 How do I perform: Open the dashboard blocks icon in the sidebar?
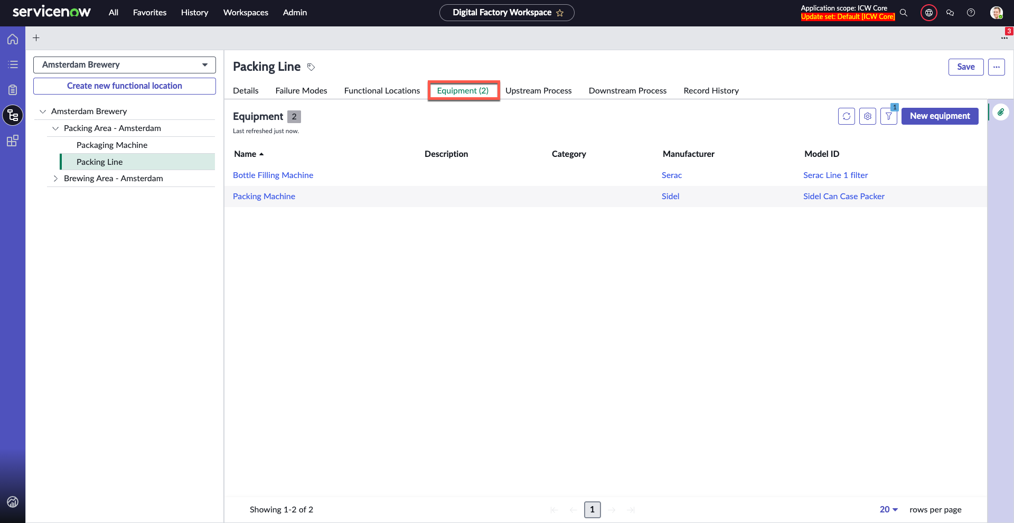13,141
